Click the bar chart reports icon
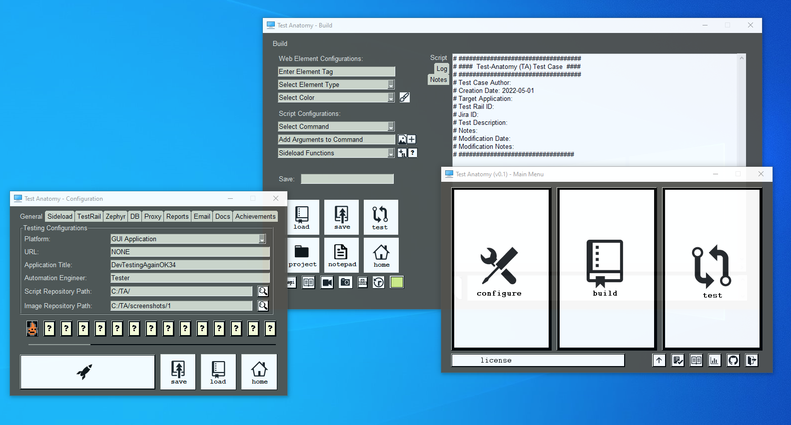The width and height of the screenshot is (791, 425). (x=715, y=360)
